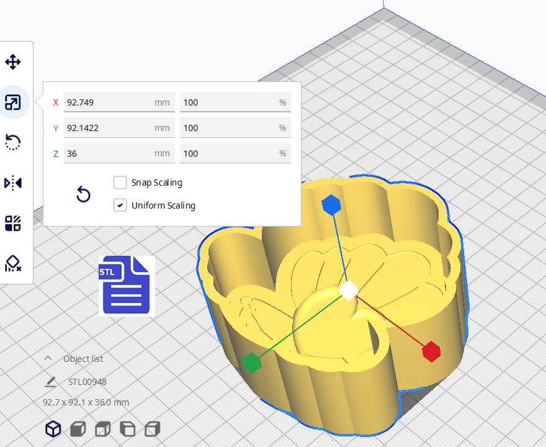Switch to the right side view cube
Viewport: 546px width, 447px height.
152,429
